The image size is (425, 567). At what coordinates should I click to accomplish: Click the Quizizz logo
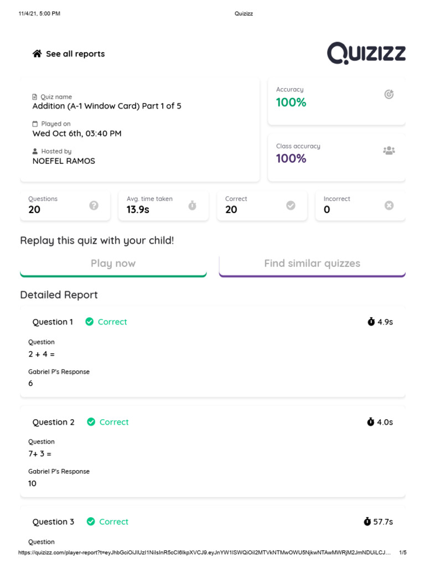click(366, 54)
